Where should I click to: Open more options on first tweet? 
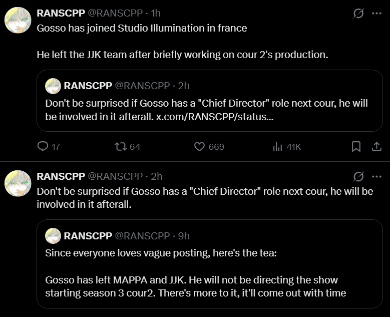(x=376, y=14)
